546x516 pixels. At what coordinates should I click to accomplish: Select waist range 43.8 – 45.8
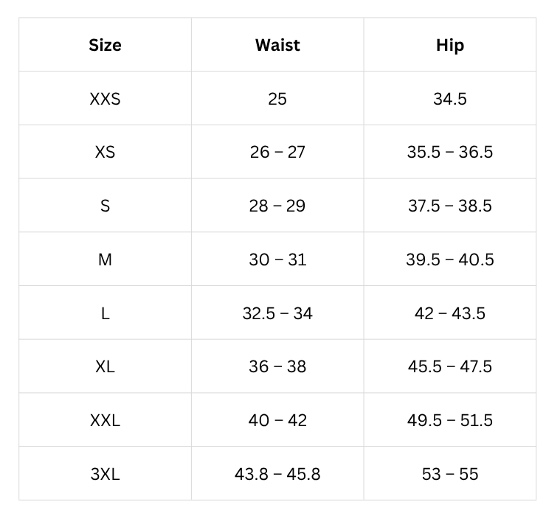tap(277, 473)
